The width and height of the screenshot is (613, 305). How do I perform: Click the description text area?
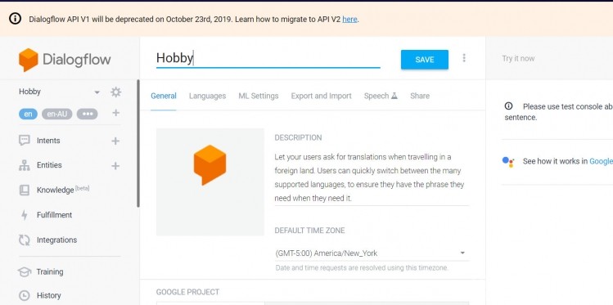click(372, 177)
